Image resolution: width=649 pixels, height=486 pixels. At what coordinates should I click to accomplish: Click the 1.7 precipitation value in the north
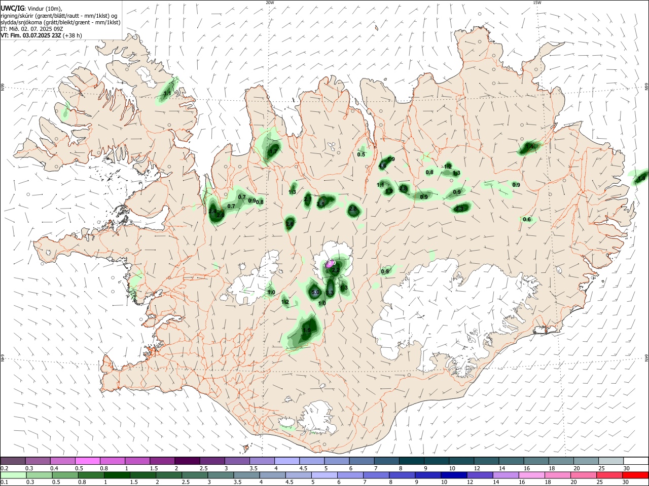click(x=274, y=151)
